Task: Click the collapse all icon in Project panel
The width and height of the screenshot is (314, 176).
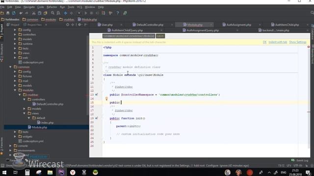Action: [x=73, y=25]
